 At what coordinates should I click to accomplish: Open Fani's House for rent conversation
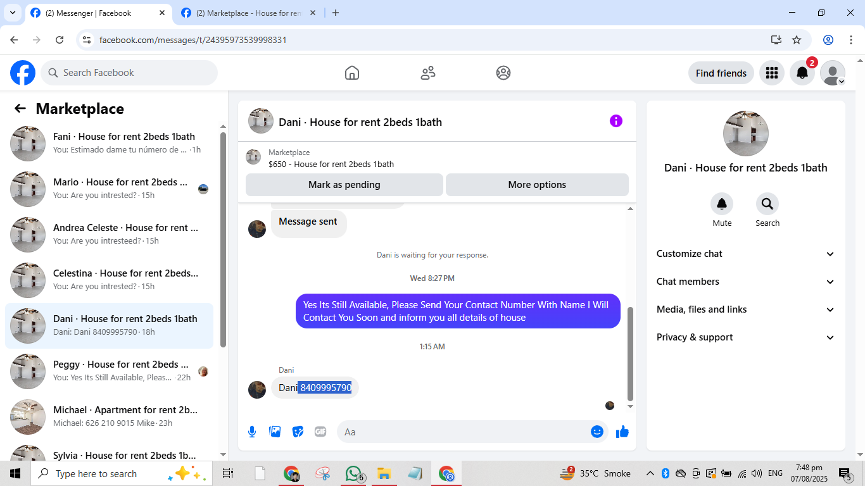click(109, 144)
